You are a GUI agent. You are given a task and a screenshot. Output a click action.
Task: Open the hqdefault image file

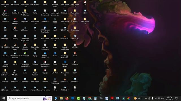[25, 80]
